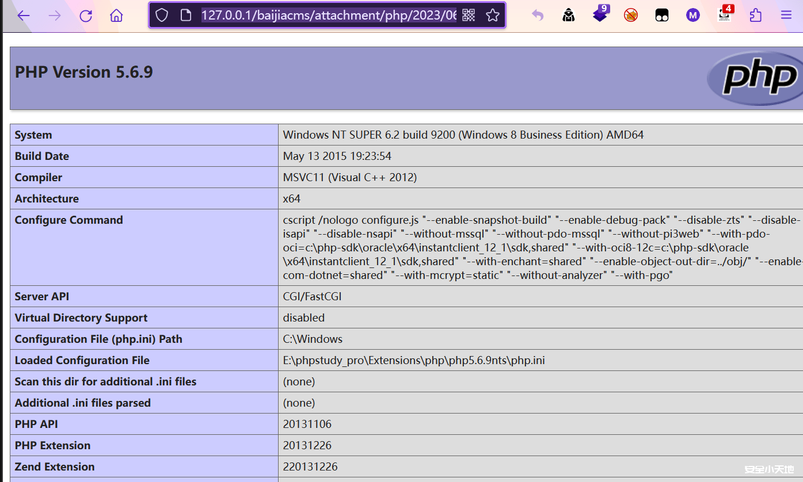This screenshot has width=803, height=482.
Task: Open the browser home page
Action: [x=116, y=16]
